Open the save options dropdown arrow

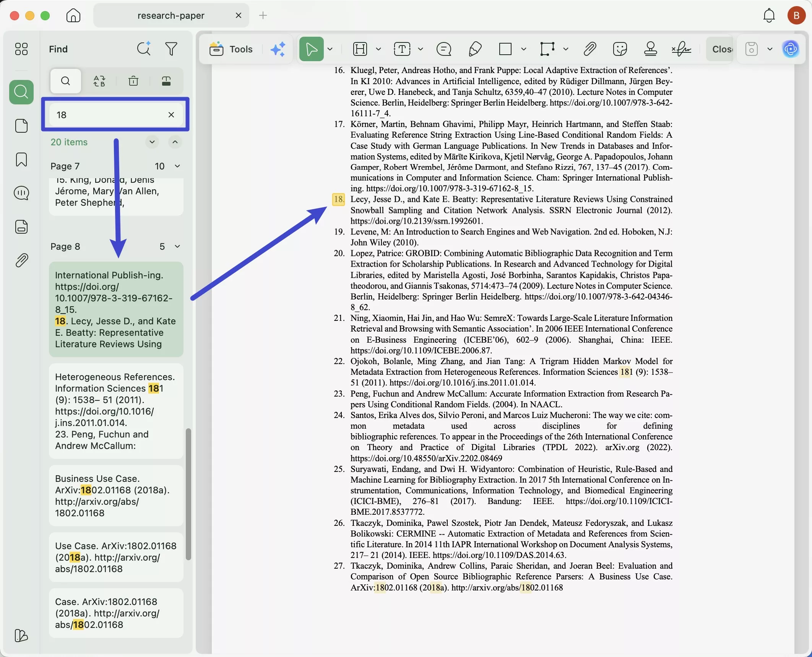770,49
